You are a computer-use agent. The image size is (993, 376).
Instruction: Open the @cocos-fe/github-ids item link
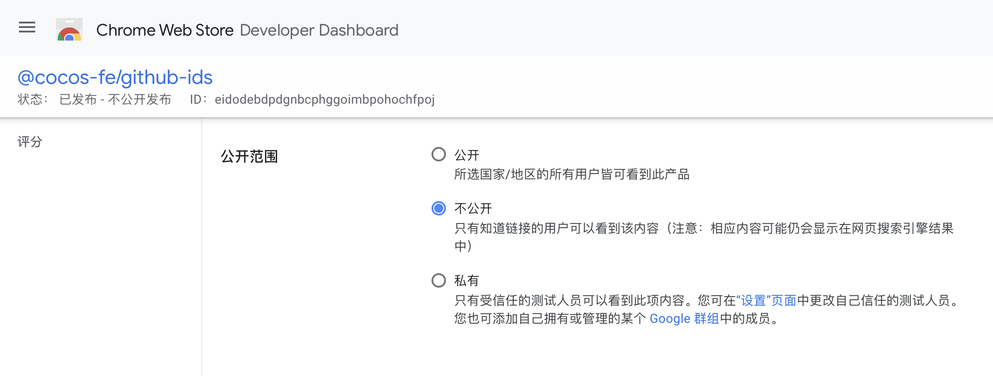pyautogui.click(x=115, y=78)
